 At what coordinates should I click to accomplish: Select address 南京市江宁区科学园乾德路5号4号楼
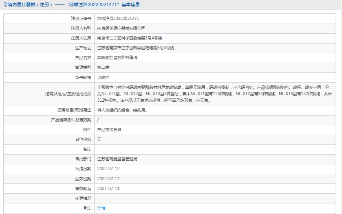(x=130, y=38)
